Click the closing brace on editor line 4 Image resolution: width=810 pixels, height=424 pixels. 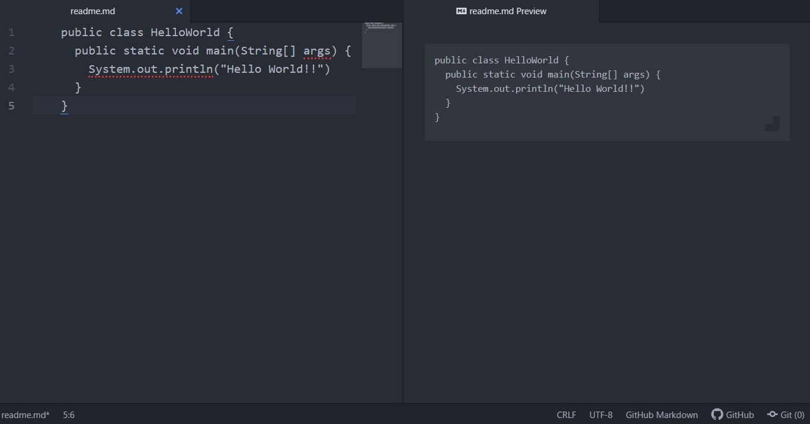[x=78, y=88]
